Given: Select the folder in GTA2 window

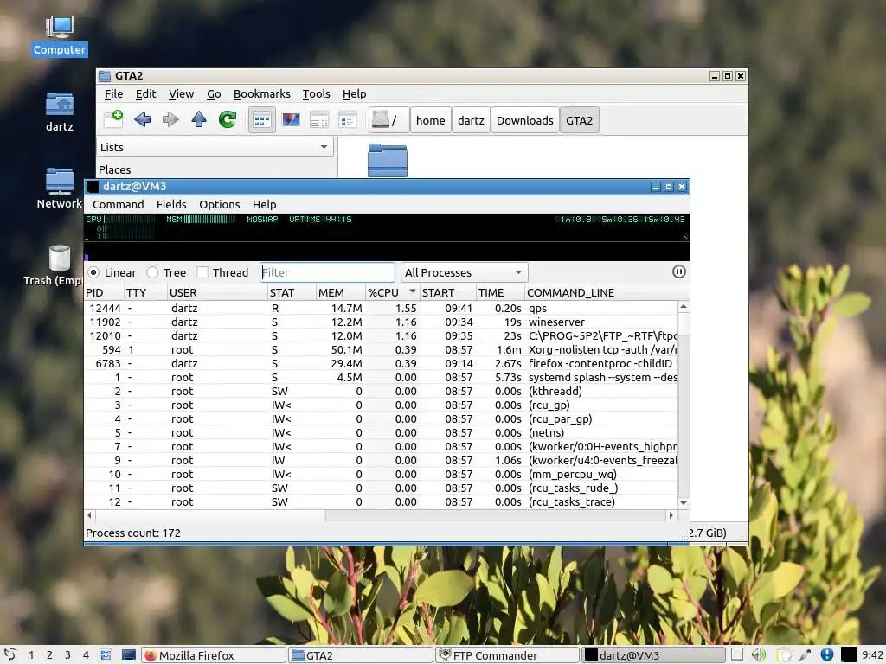Looking at the screenshot, I should (x=388, y=160).
